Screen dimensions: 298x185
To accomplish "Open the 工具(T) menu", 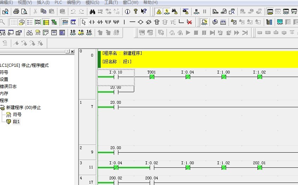I will click(111, 2).
